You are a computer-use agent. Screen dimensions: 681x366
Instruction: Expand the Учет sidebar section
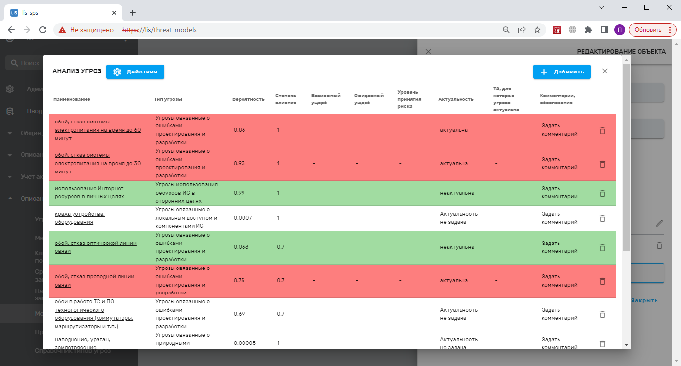point(10,177)
